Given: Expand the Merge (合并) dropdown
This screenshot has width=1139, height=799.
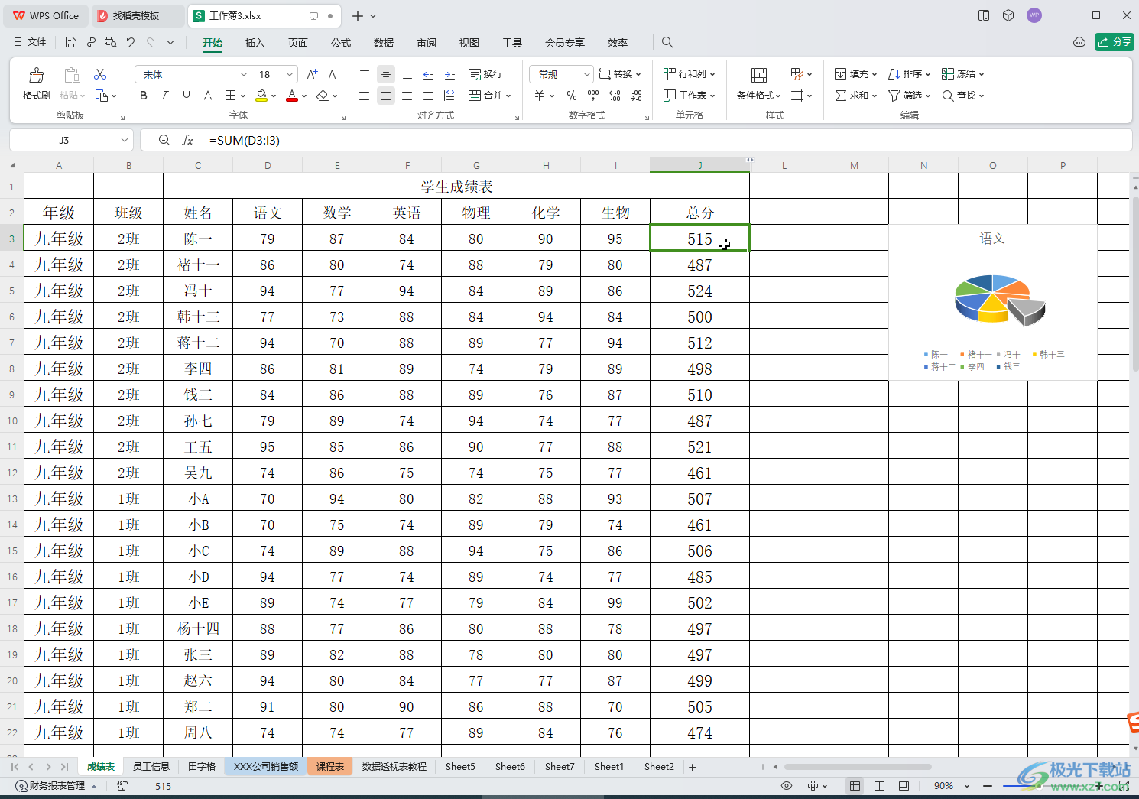Looking at the screenshot, I should (x=508, y=96).
